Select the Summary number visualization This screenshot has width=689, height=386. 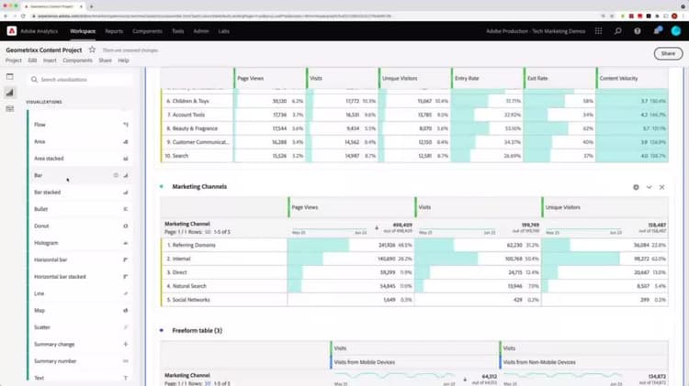(80, 361)
